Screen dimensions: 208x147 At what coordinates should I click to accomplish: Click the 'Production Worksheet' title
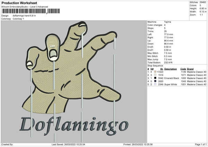pos(19,3)
